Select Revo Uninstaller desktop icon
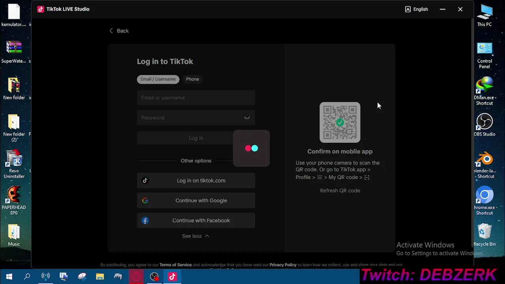 coord(14,165)
